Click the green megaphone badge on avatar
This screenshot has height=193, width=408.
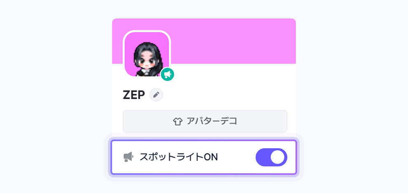[167, 74]
